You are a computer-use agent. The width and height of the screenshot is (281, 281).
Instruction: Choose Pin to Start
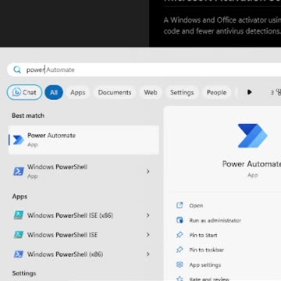[203, 235]
